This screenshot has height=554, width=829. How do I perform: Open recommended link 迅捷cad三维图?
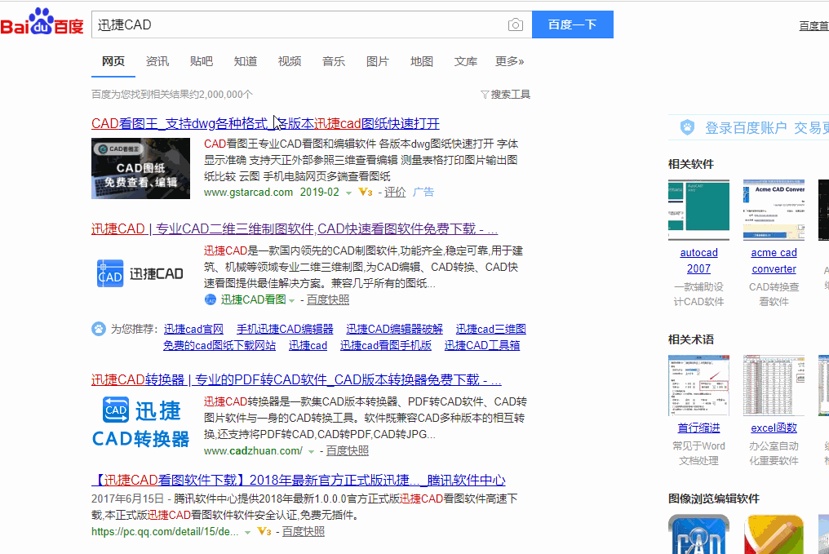click(490, 329)
